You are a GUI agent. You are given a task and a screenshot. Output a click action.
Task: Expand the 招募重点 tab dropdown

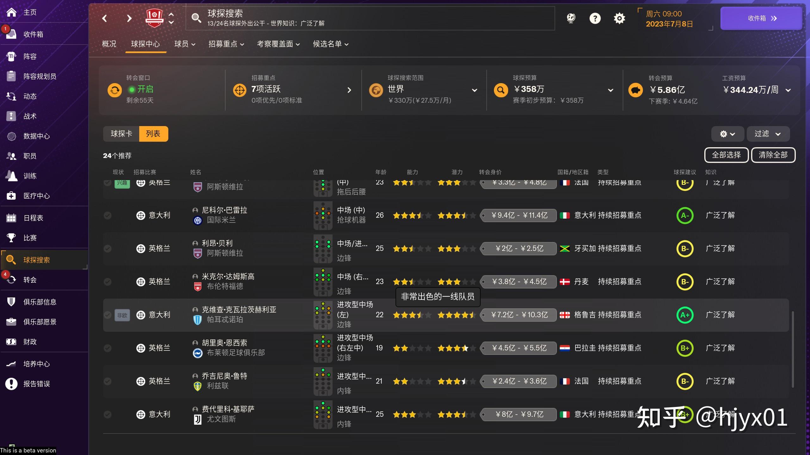click(226, 44)
